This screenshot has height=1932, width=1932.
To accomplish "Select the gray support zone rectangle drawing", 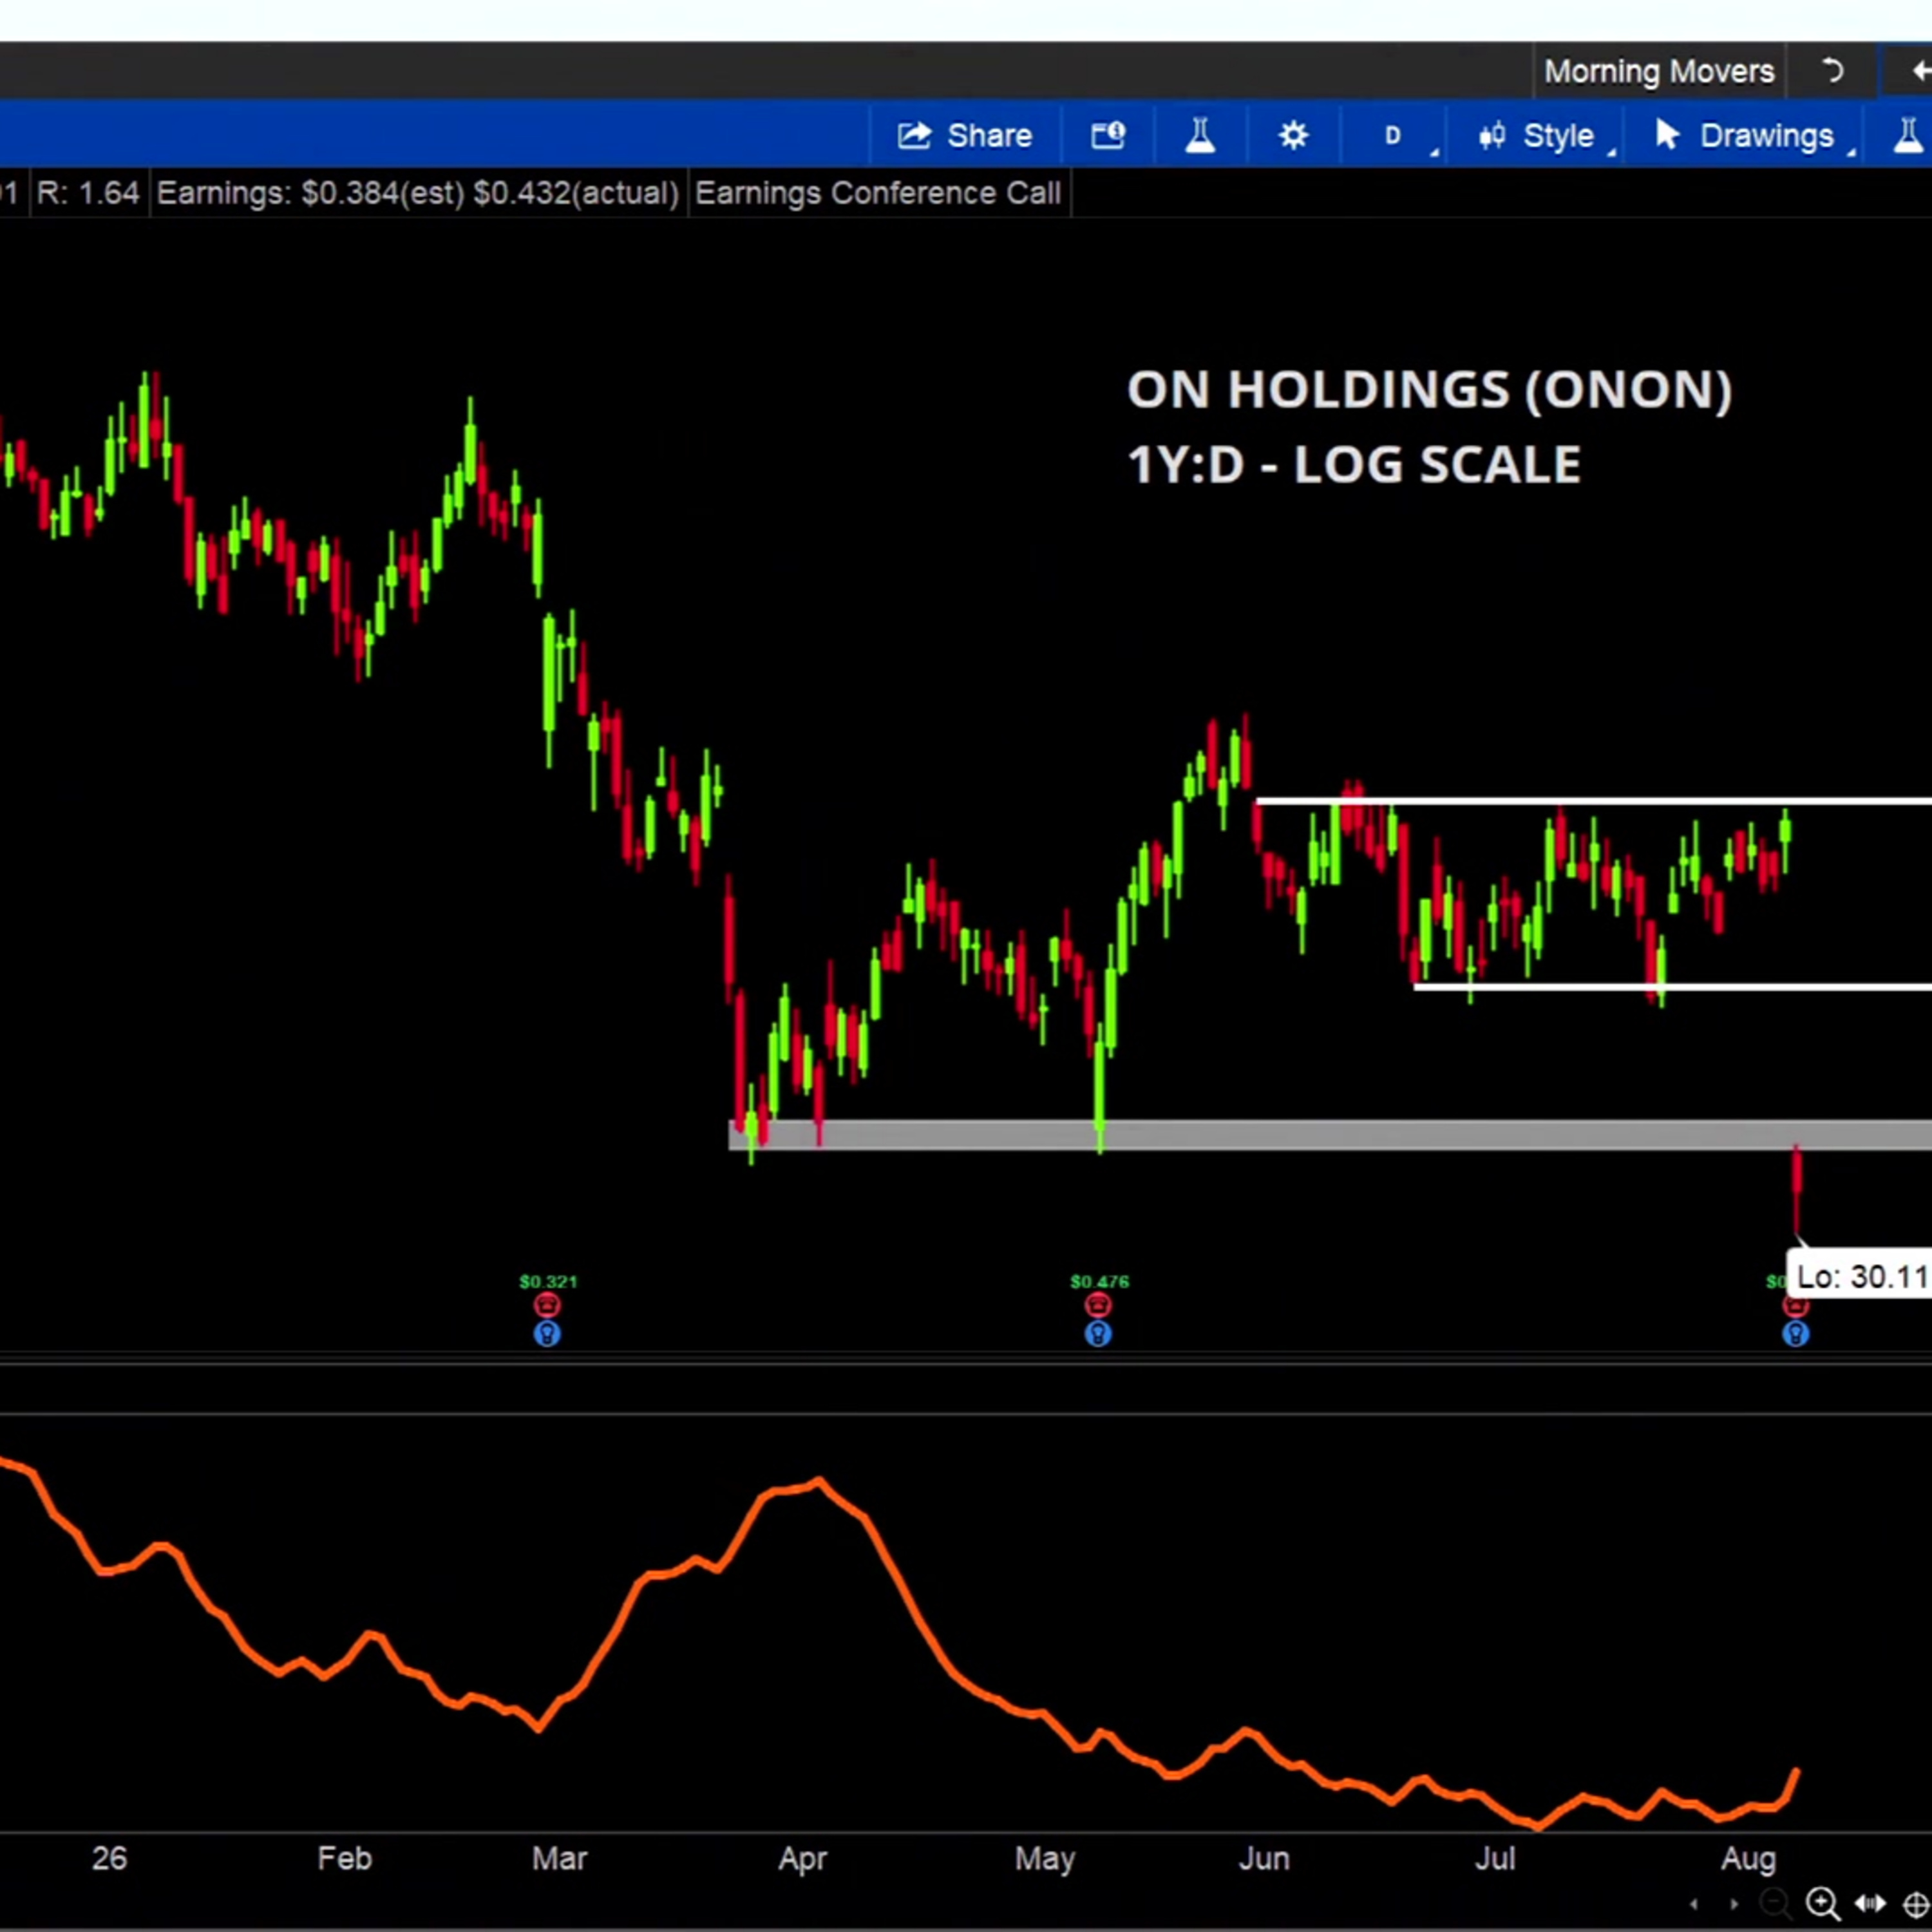I will (1330, 1135).
